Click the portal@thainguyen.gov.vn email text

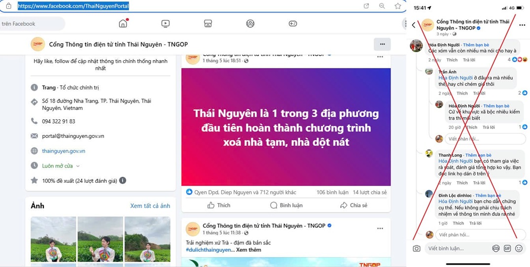coord(73,136)
